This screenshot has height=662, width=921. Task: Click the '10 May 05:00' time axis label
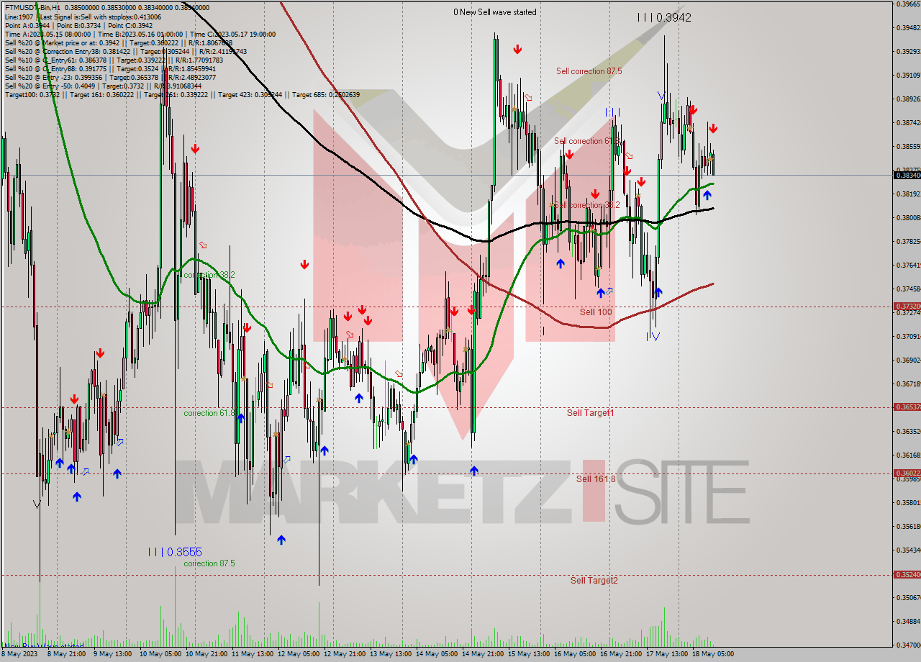click(160, 655)
